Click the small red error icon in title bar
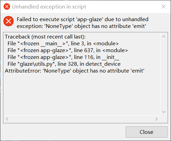171x141 pixels. point(7,6)
